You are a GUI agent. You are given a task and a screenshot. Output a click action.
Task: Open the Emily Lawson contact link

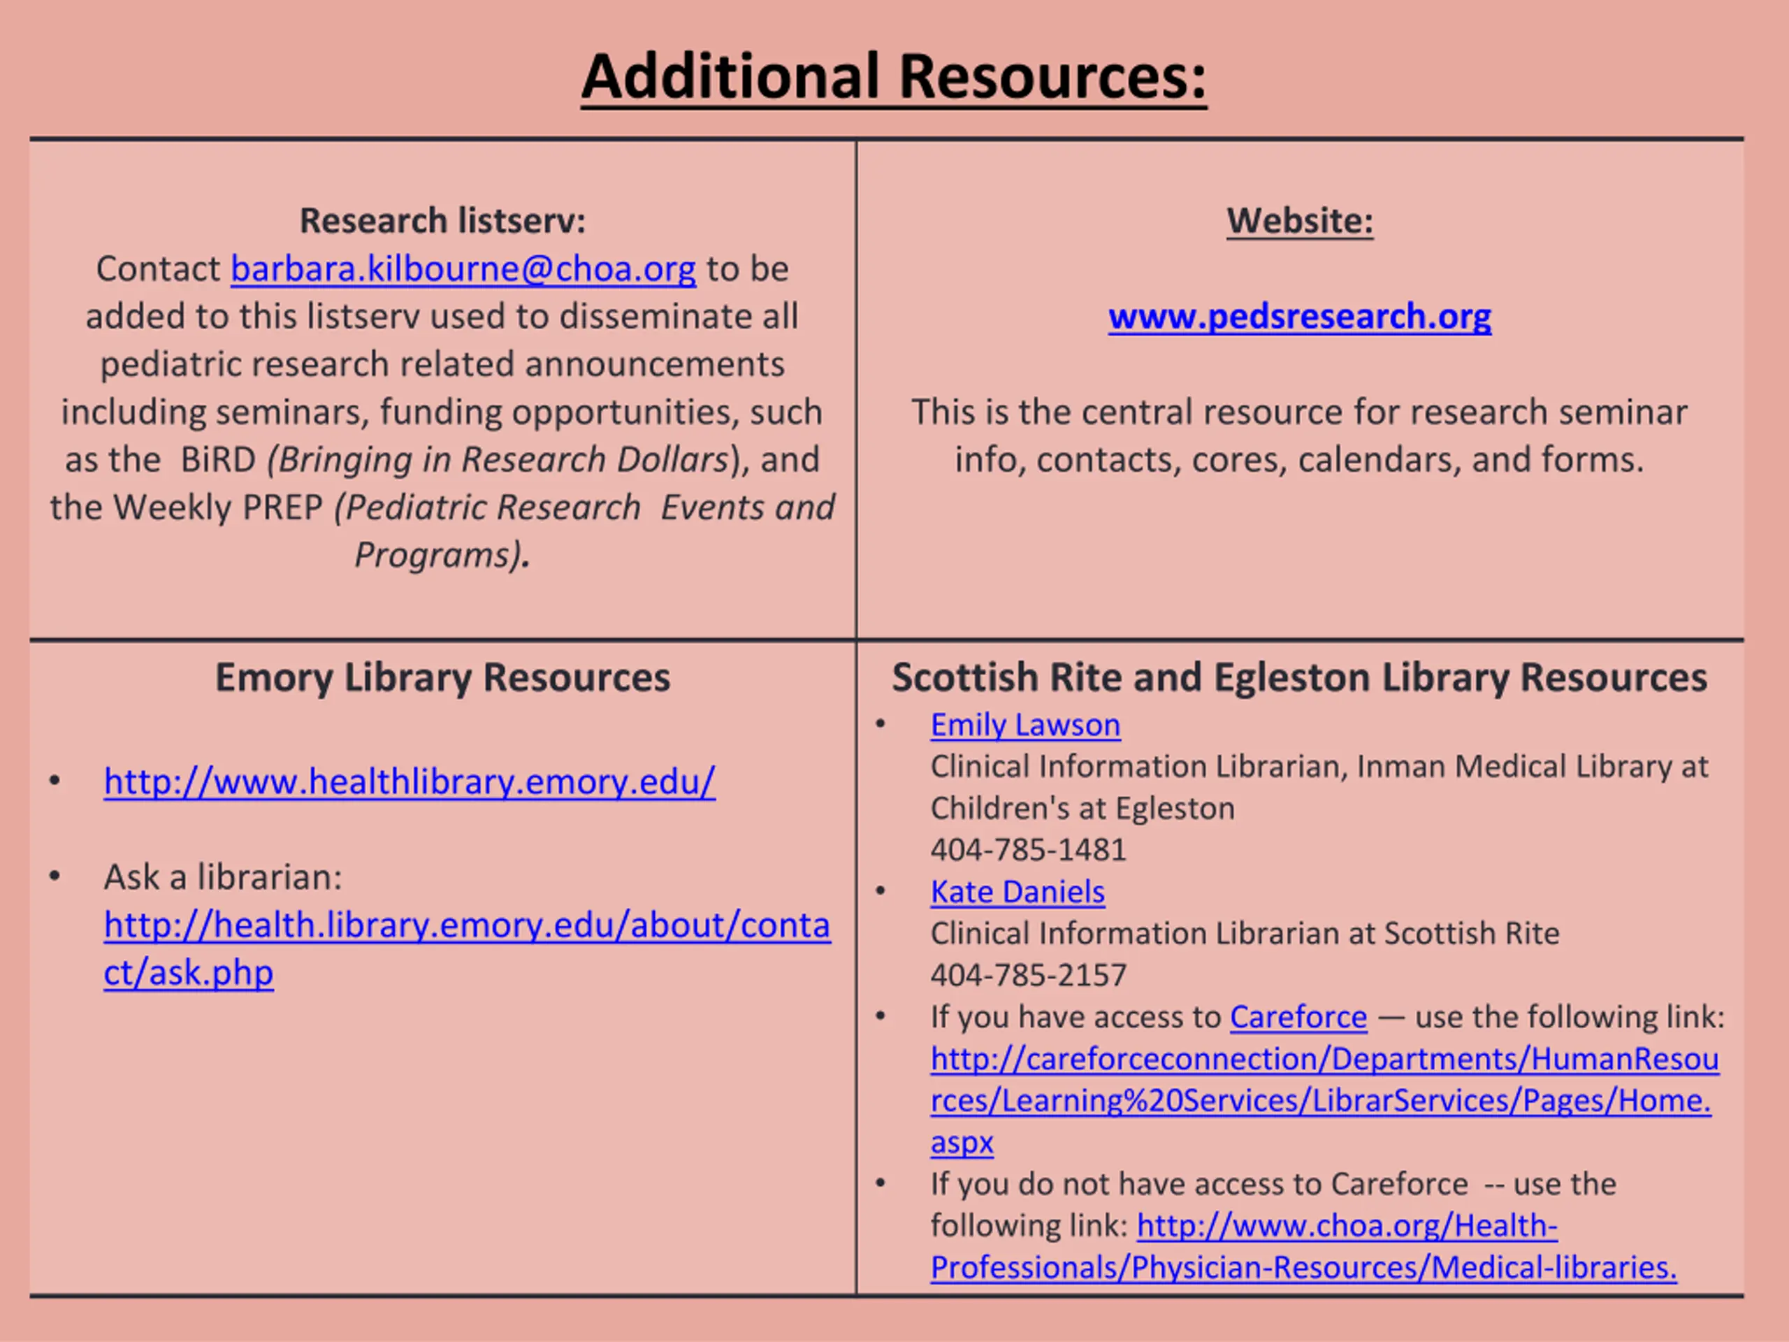[1024, 725]
